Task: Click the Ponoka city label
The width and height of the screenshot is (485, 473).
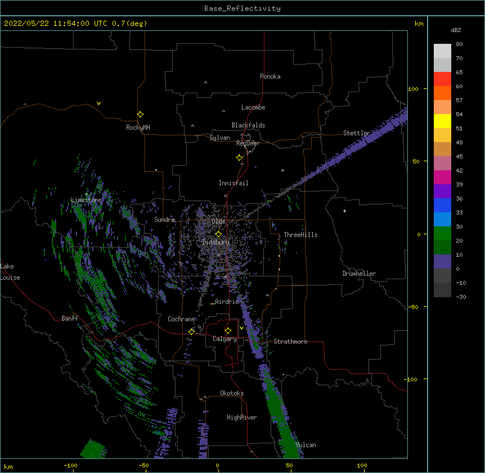Action: [270, 76]
